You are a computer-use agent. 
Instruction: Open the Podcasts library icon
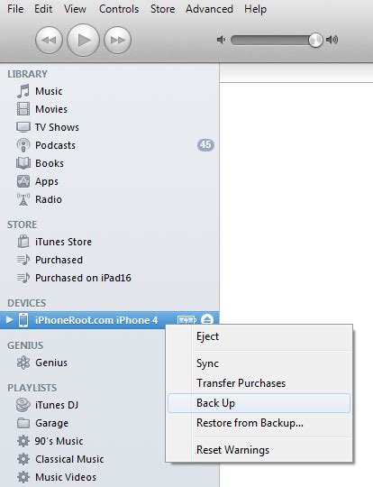point(23,145)
